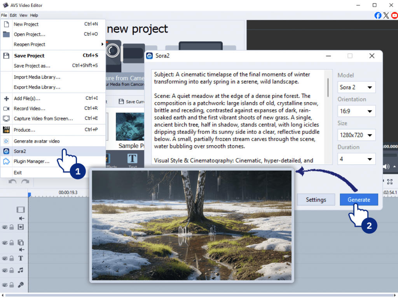Expand the Reopen Project submenu arrow
This screenshot has width=398, height=298.
point(102,44)
